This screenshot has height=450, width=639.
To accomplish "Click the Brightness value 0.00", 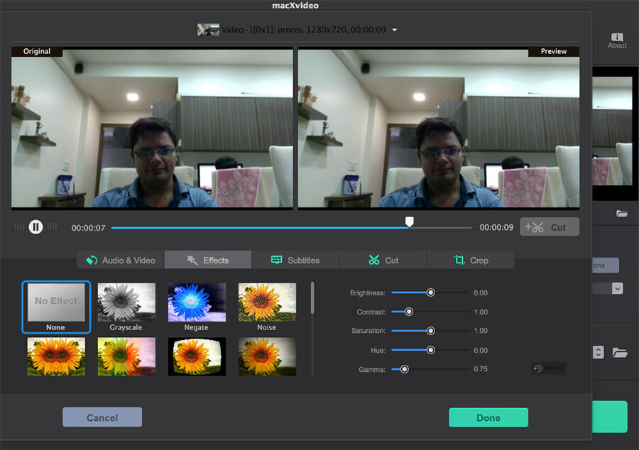I will pyautogui.click(x=481, y=293).
